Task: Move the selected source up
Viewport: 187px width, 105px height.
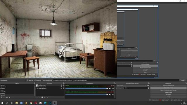Action: 45,97
